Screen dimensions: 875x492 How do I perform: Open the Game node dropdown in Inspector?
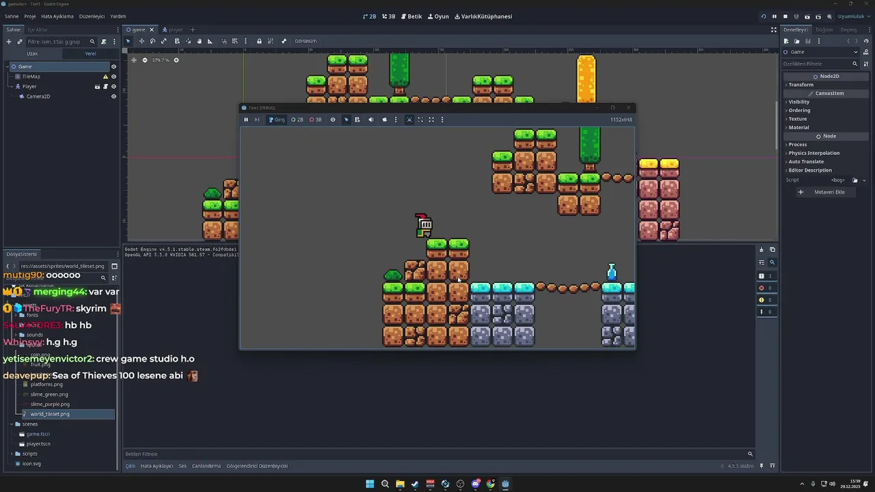pos(820,52)
